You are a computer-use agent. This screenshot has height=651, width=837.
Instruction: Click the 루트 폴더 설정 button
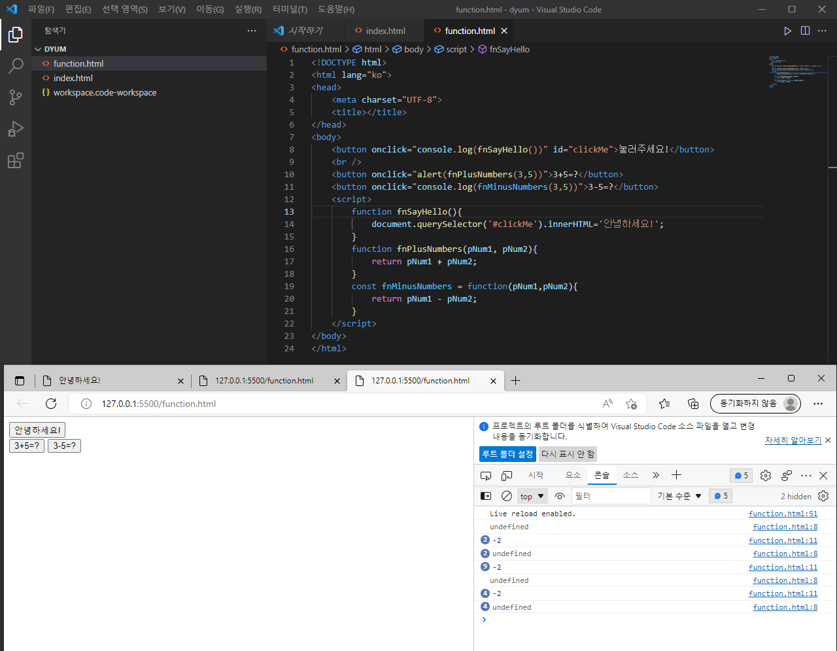click(507, 454)
